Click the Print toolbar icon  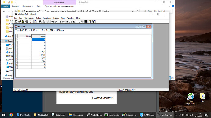(27, 21)
